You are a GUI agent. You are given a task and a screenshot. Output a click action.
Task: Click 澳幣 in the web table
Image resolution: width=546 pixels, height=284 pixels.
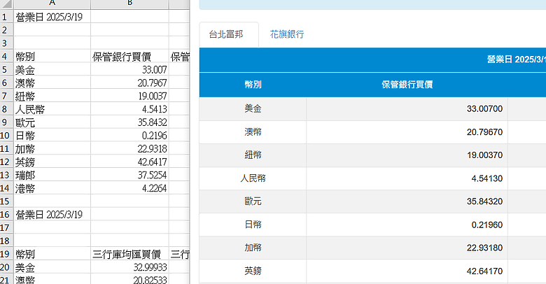(253, 132)
